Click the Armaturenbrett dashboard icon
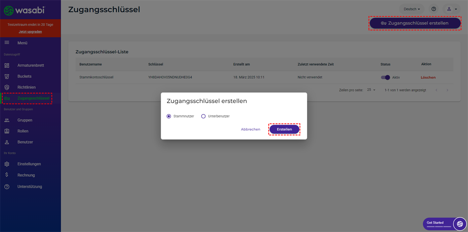This screenshot has height=232, width=468. tap(7, 65)
